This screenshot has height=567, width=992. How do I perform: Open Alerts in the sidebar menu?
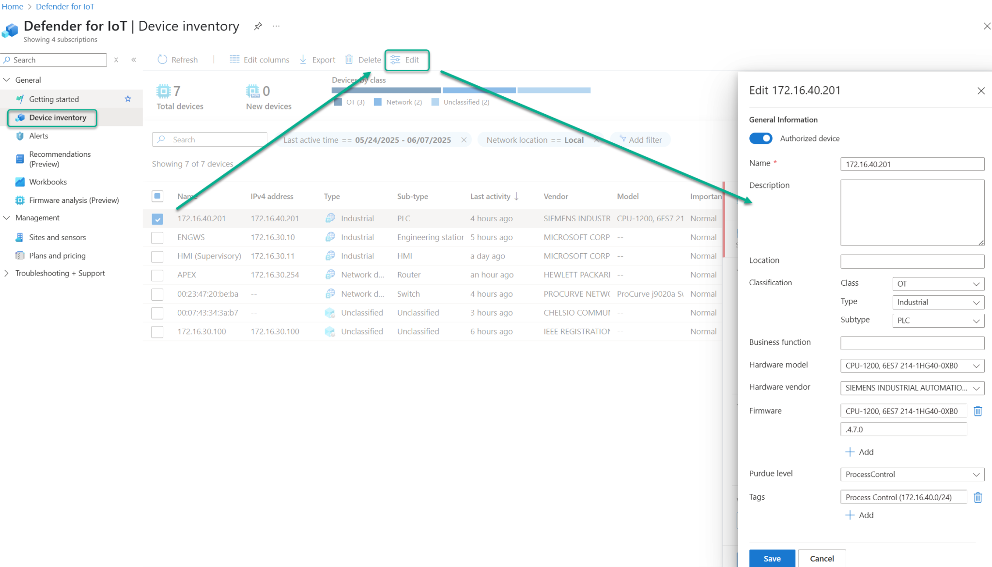[x=39, y=136]
